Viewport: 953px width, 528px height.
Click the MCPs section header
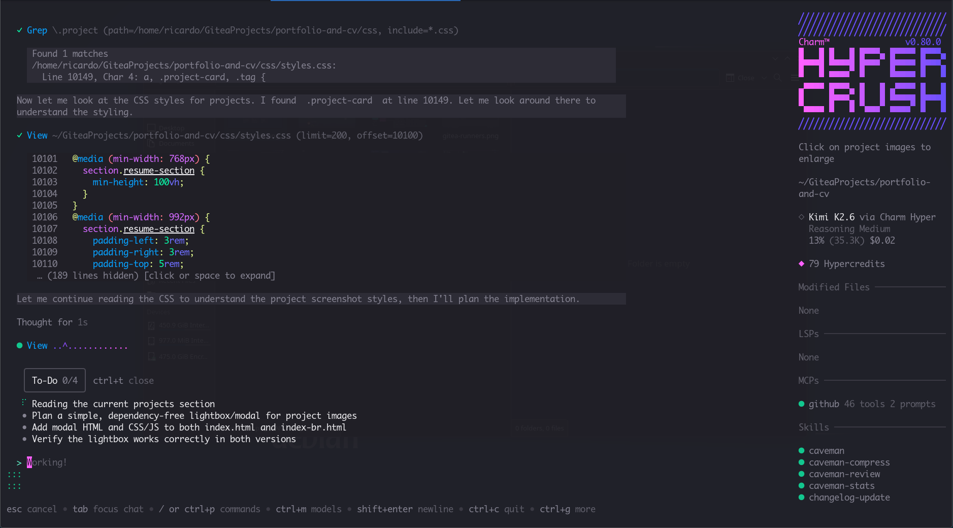tap(808, 381)
